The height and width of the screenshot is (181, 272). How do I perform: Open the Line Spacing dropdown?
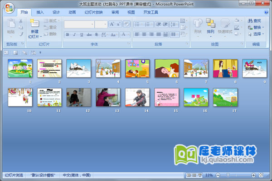coord(174,24)
